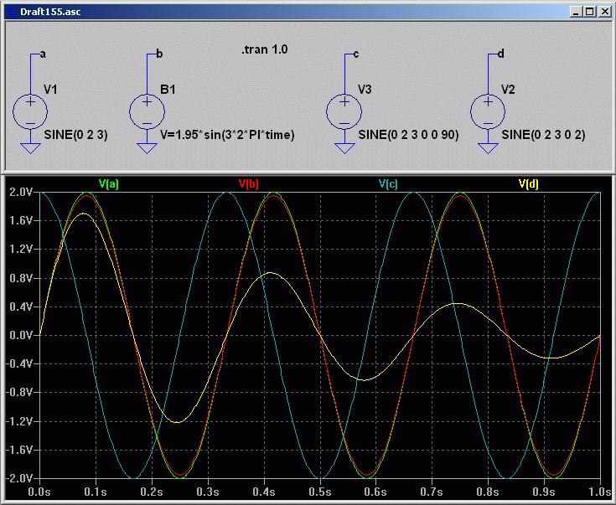Click the 1.2V vertical axis label
The width and height of the screenshot is (616, 505).
[20, 250]
